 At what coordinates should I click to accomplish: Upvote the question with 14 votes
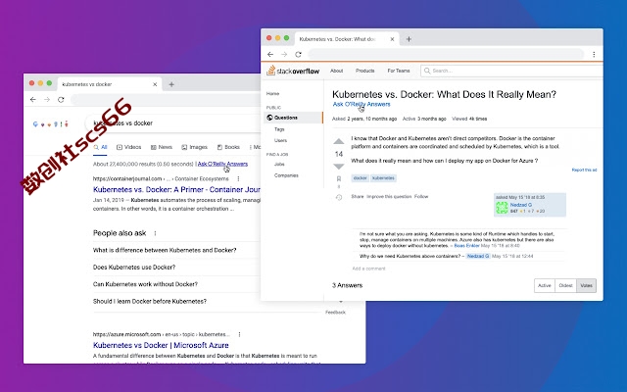(x=339, y=141)
